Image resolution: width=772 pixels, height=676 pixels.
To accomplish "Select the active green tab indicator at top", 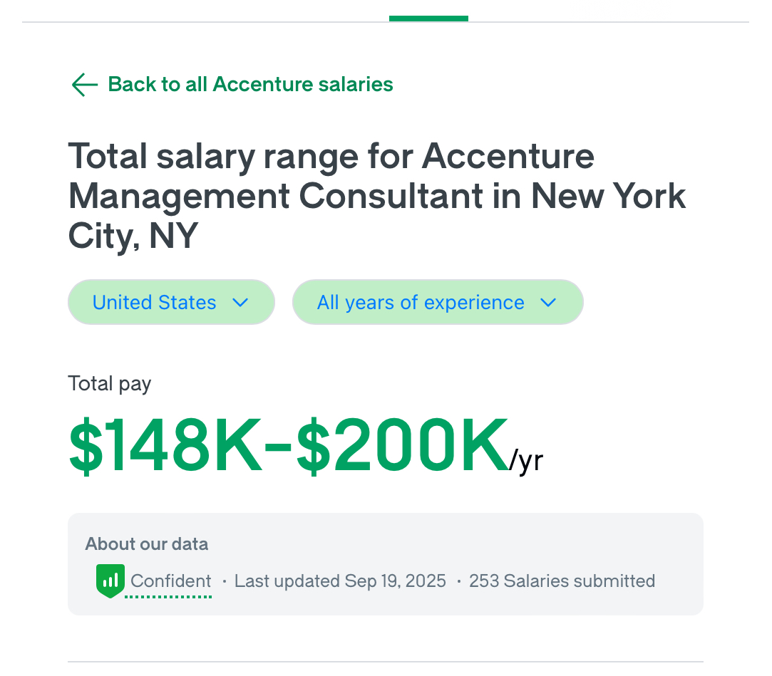I will [x=428, y=19].
